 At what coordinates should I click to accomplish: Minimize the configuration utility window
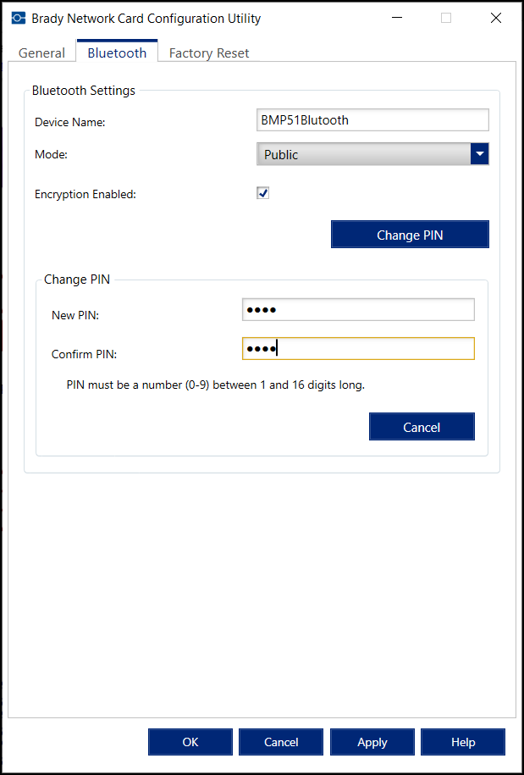(397, 19)
